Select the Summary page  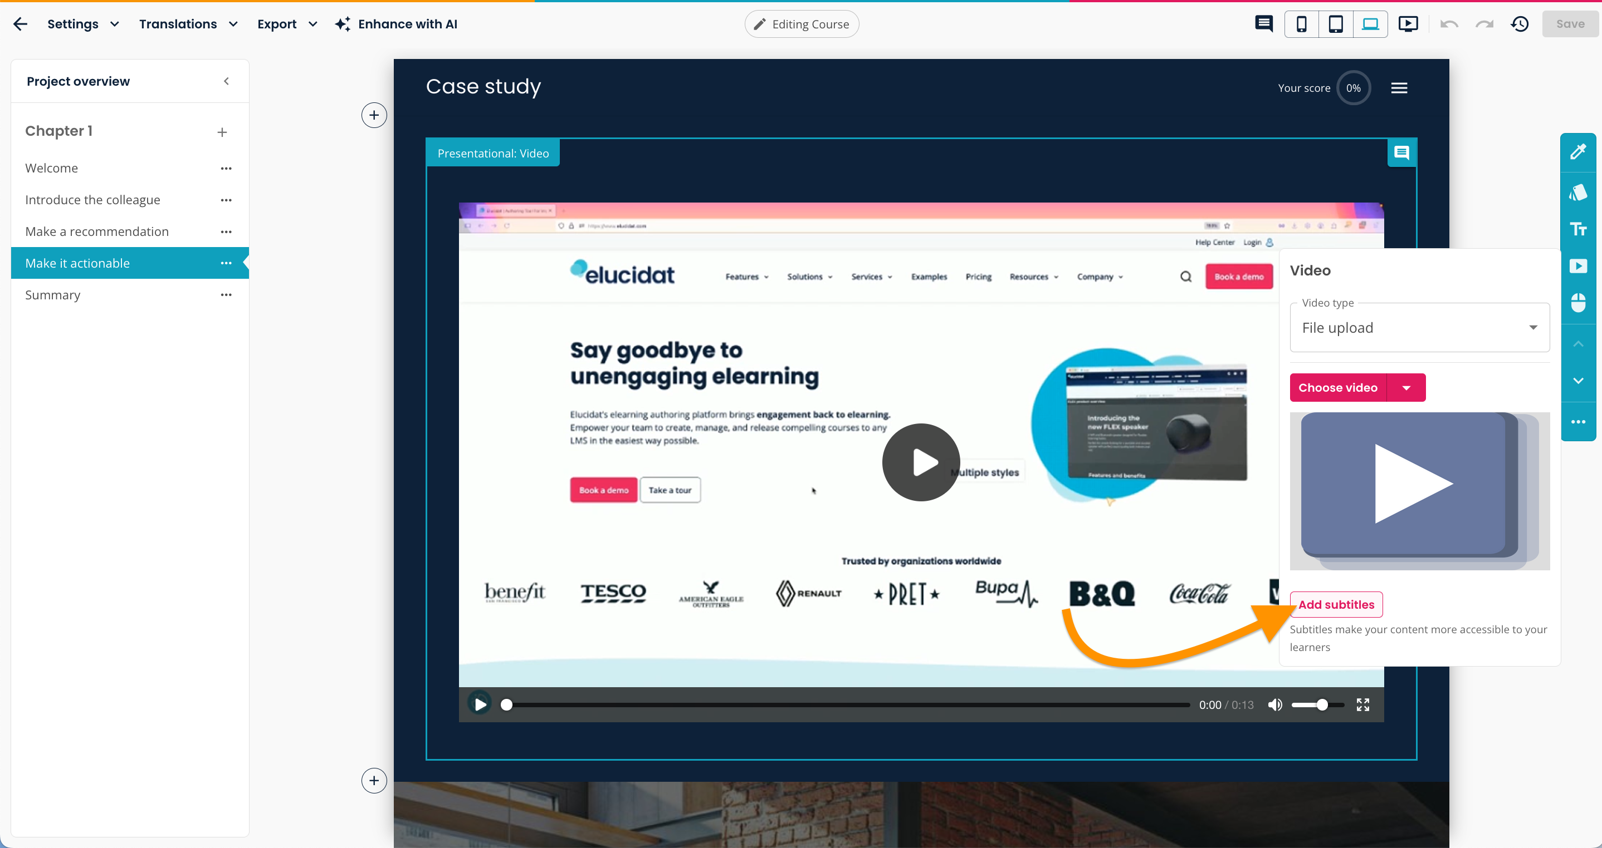click(x=53, y=295)
